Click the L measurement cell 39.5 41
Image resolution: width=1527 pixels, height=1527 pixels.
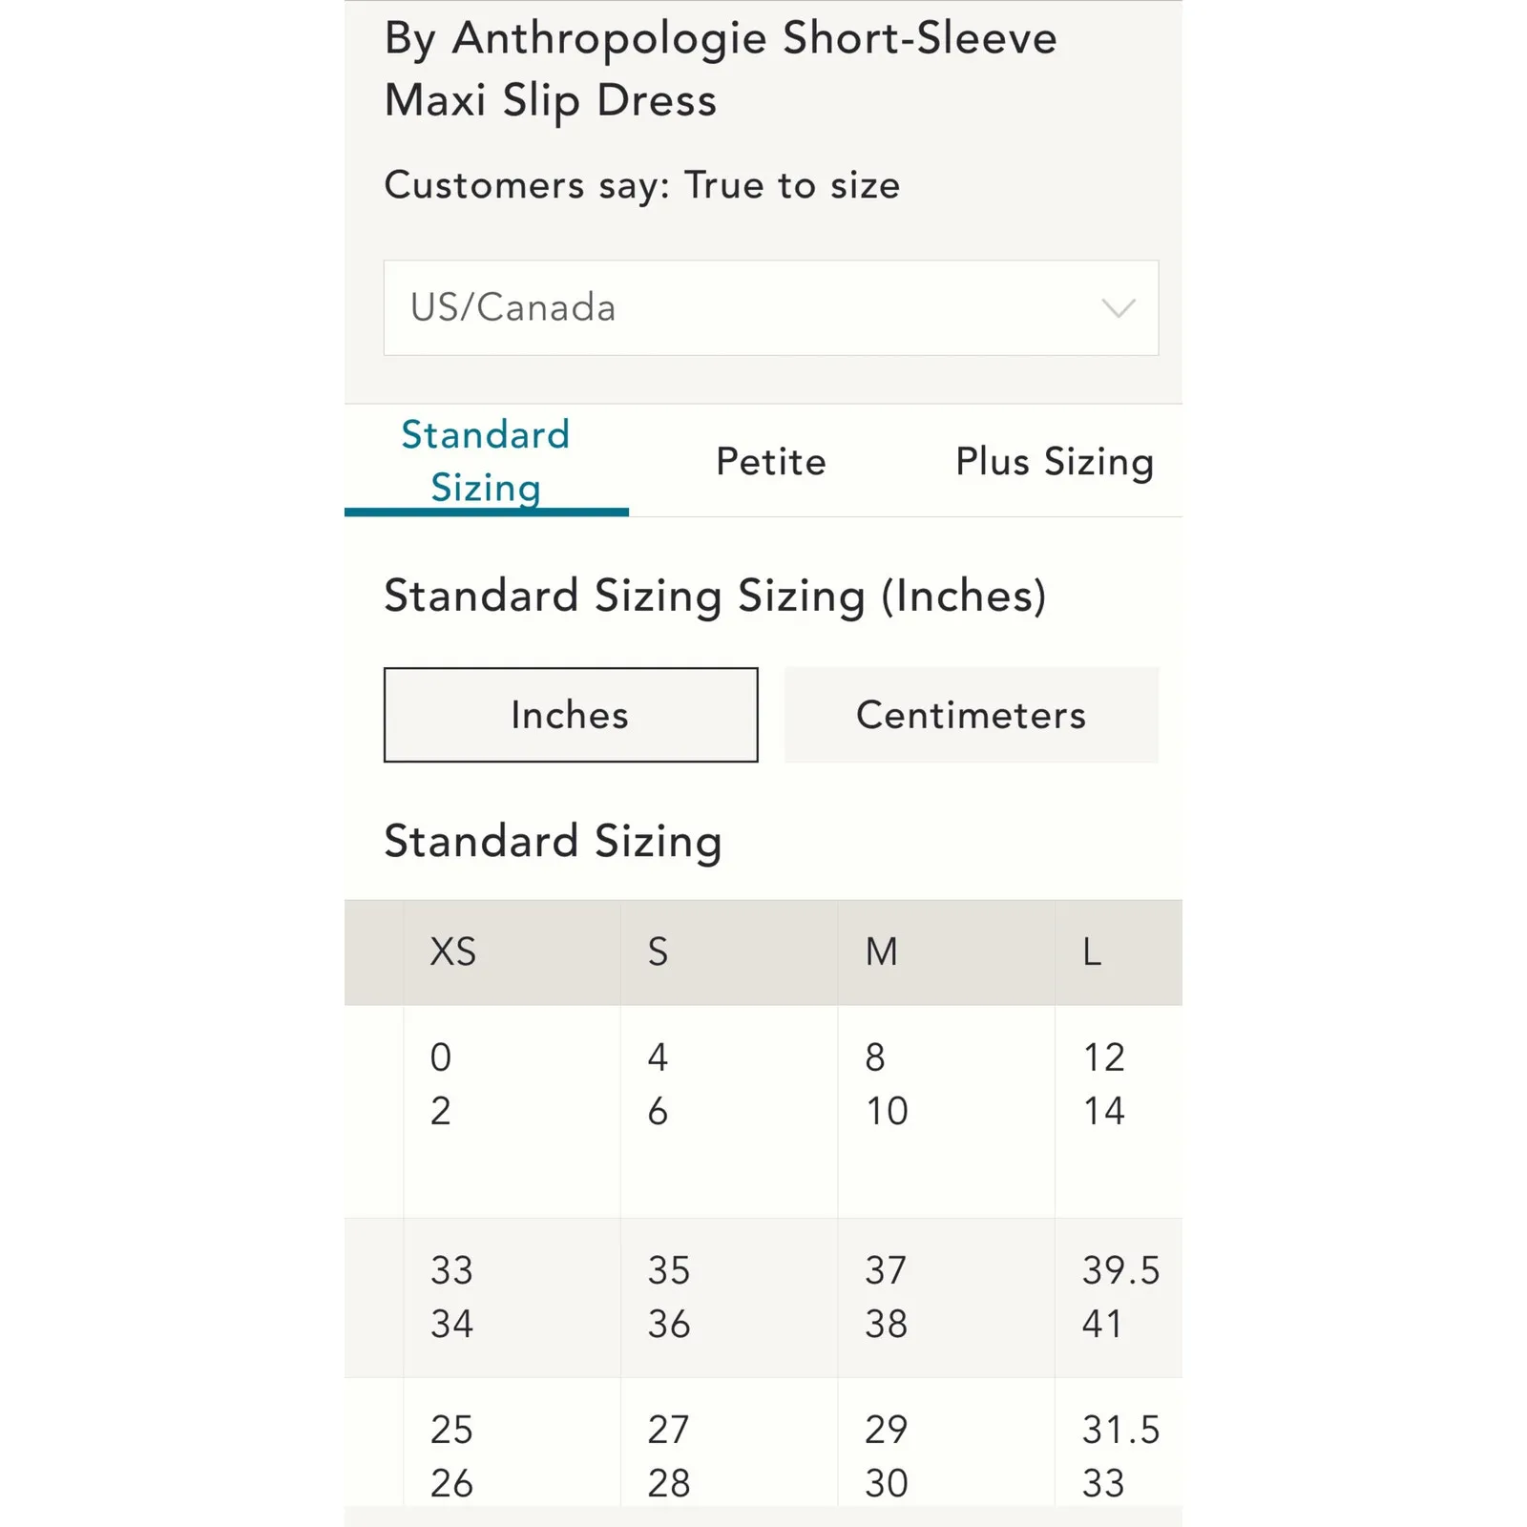click(1120, 1297)
